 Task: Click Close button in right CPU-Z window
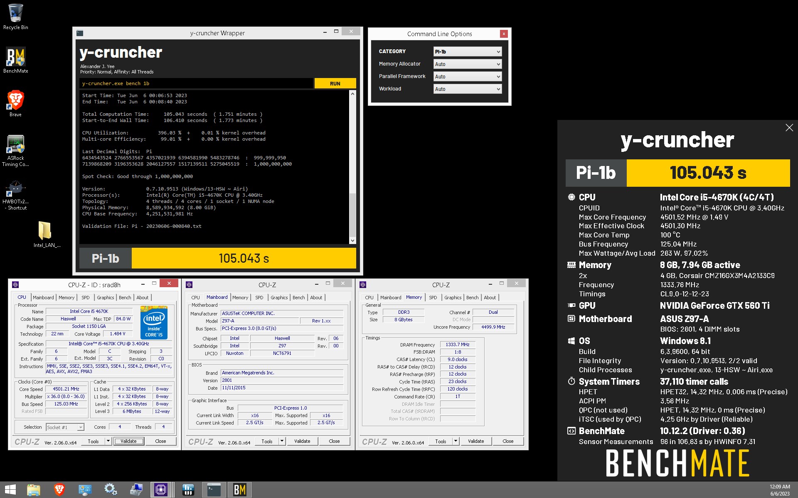click(508, 441)
